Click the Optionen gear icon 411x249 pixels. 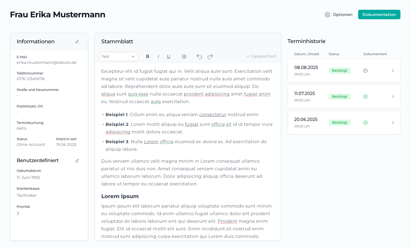click(327, 15)
